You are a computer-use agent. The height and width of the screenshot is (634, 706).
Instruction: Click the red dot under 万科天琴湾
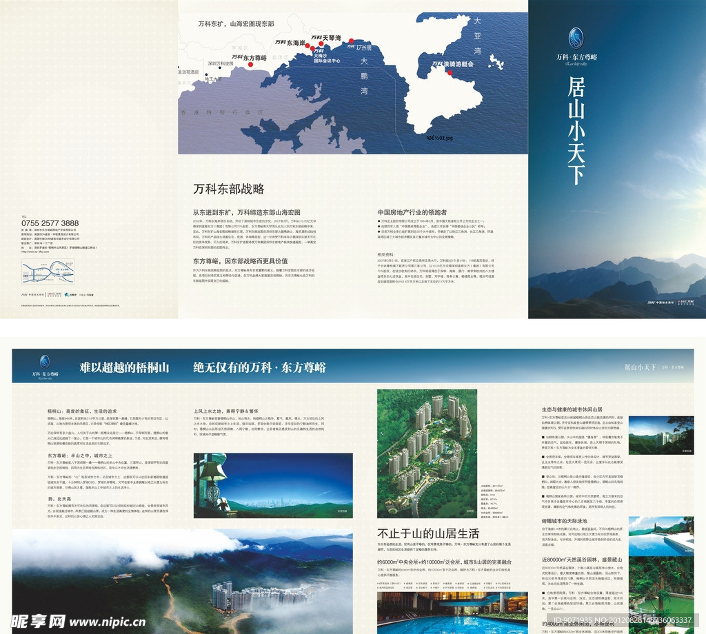321,43
